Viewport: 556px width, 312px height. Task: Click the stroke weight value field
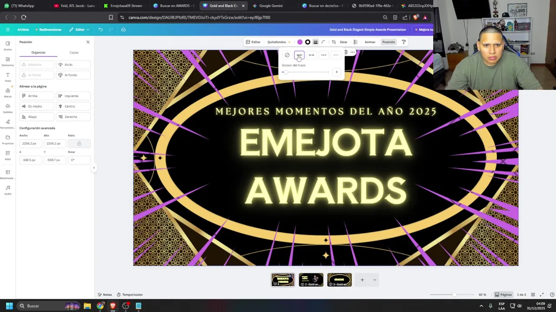click(336, 72)
